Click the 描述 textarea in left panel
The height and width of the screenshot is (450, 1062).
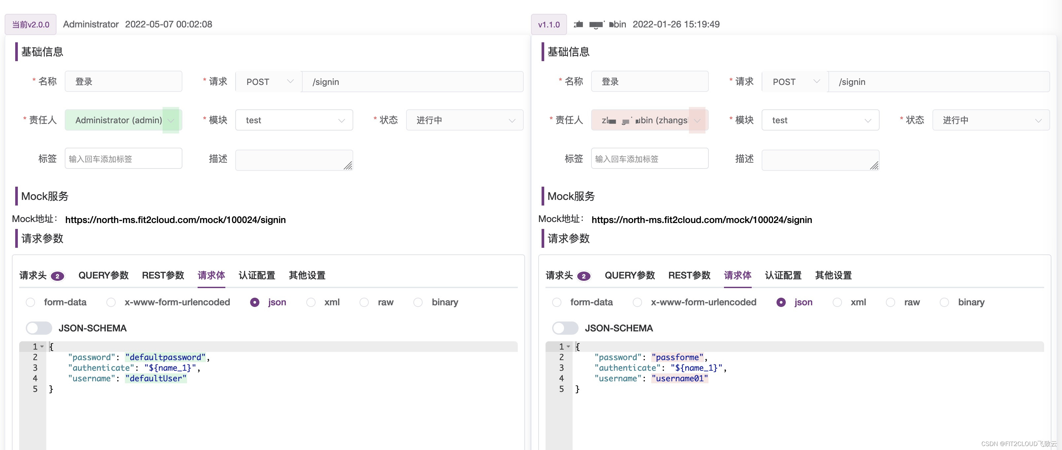click(x=294, y=160)
